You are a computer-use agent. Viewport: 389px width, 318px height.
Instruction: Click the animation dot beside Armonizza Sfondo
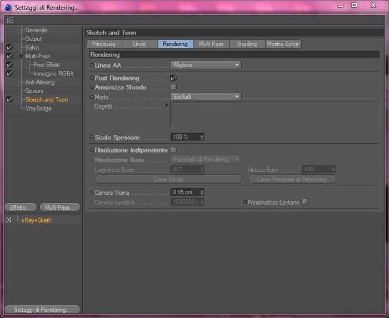pyautogui.click(x=92, y=87)
